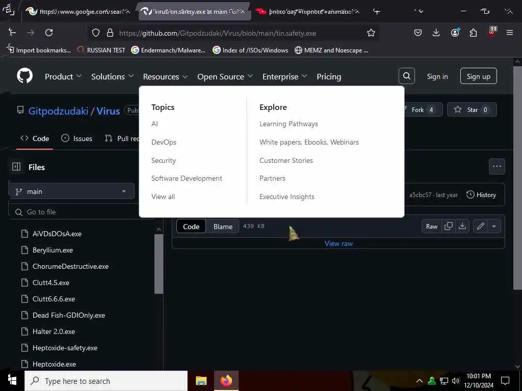
Task: Open White papers, Ebooks, Webinars link
Action: (x=309, y=142)
